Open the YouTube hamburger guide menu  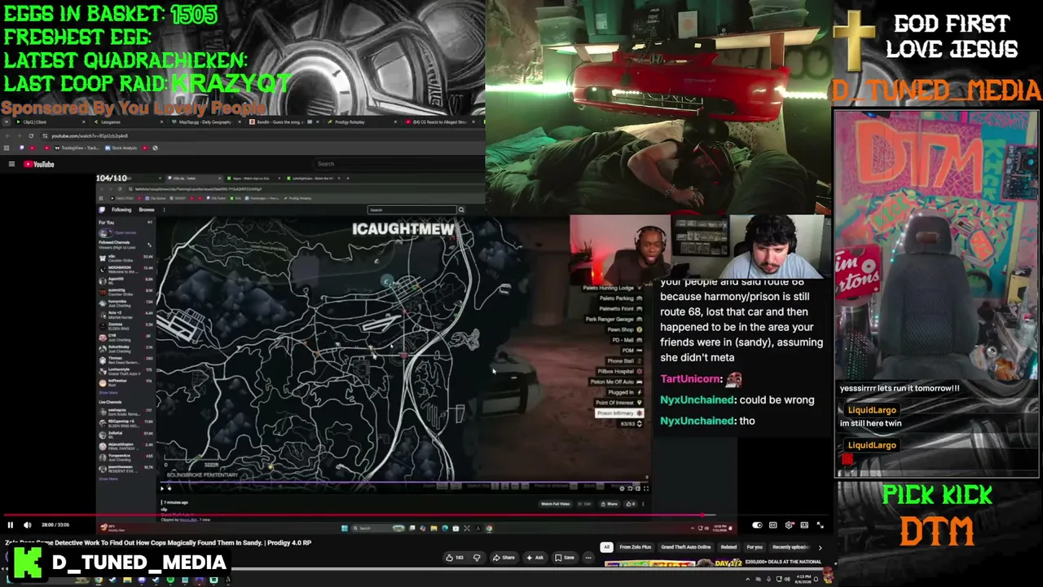11,164
